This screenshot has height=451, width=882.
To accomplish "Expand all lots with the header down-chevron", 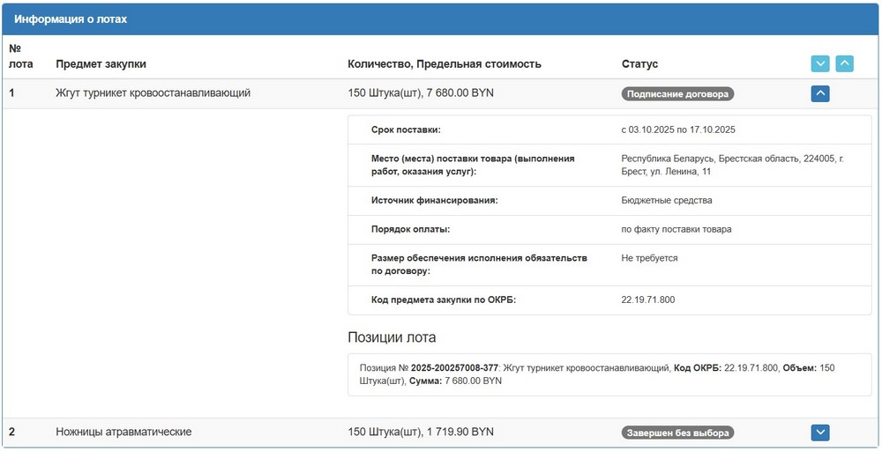I will coord(820,63).
